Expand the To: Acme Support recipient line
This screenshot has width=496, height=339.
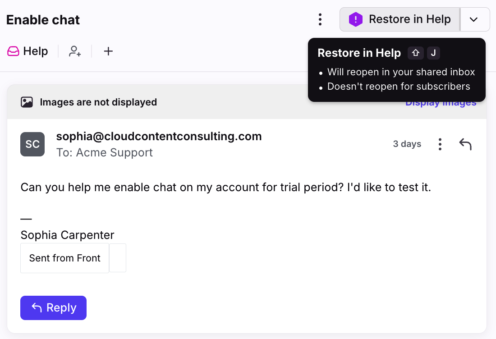click(105, 153)
